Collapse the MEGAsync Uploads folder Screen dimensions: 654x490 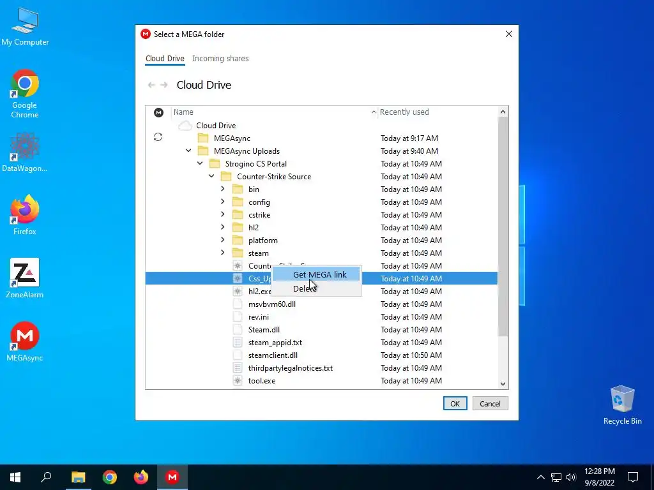[188, 151]
